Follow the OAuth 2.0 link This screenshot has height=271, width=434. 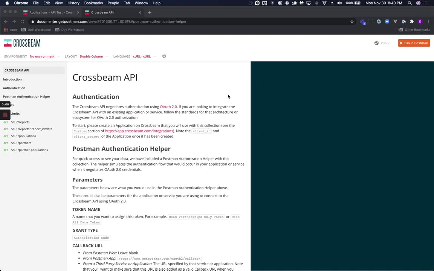pos(168,107)
